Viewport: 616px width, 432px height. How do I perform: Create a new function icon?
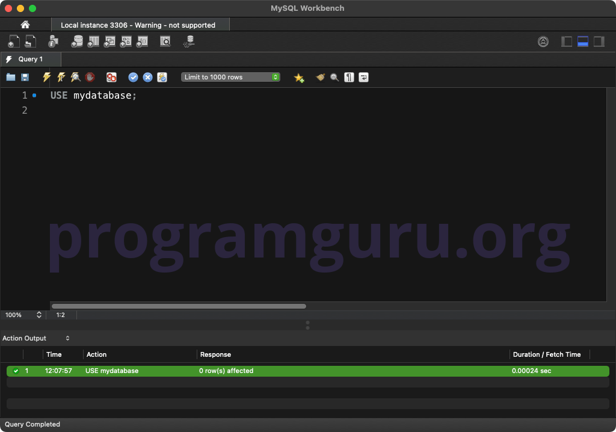tap(142, 42)
